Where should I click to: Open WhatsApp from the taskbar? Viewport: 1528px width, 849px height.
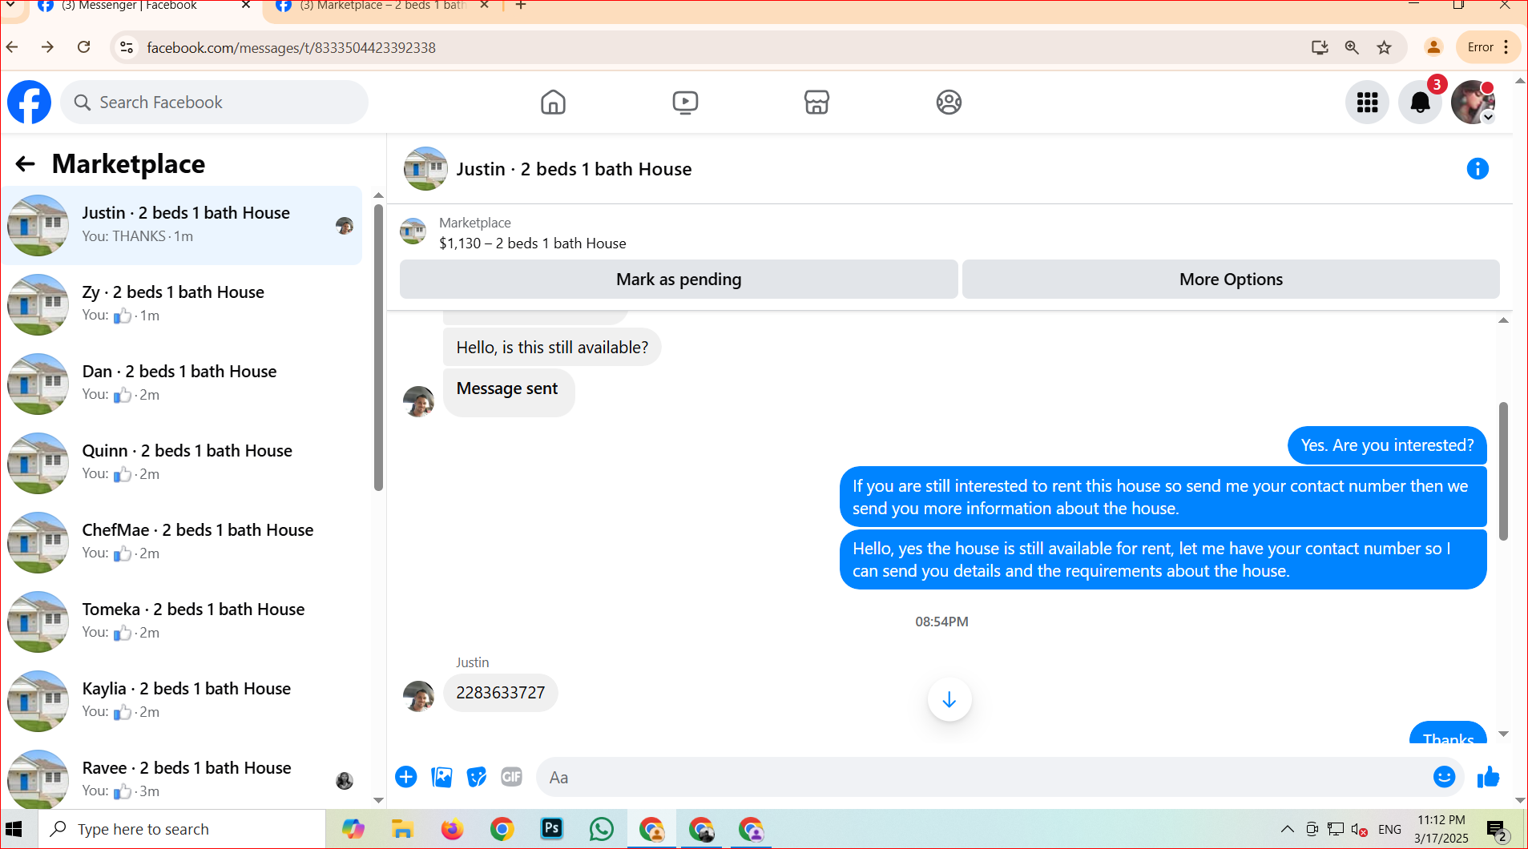point(601,829)
